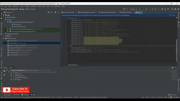
Task: Click the Debug app bug icon
Action: pyautogui.click(x=146, y=9)
